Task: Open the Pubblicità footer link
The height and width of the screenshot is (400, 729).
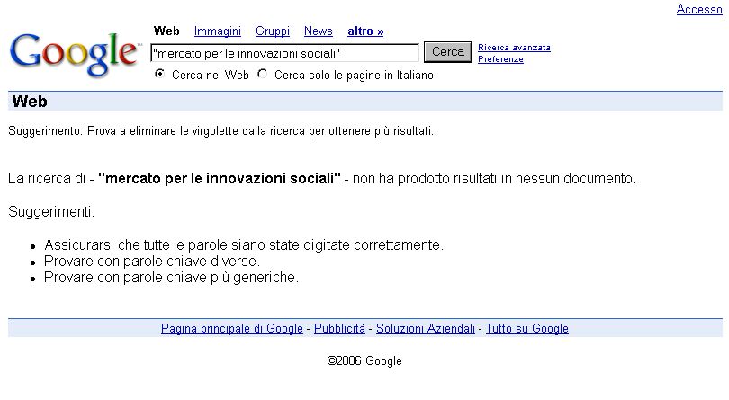Action: (x=339, y=329)
